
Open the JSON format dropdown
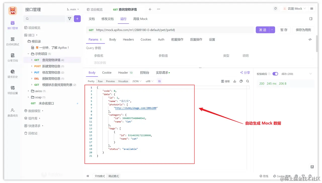point(137,81)
